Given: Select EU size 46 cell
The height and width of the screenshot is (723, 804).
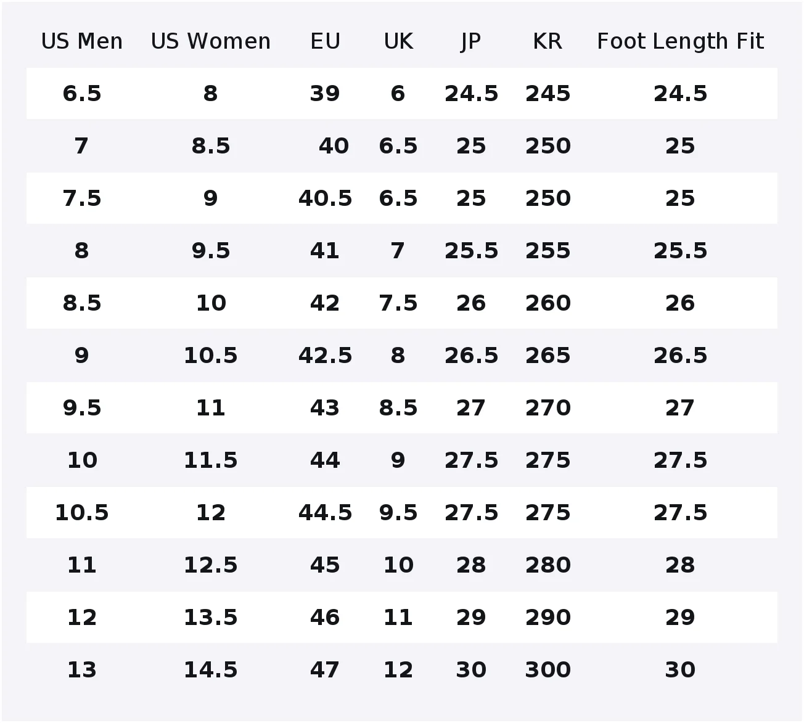Looking at the screenshot, I should pyautogui.click(x=325, y=618).
